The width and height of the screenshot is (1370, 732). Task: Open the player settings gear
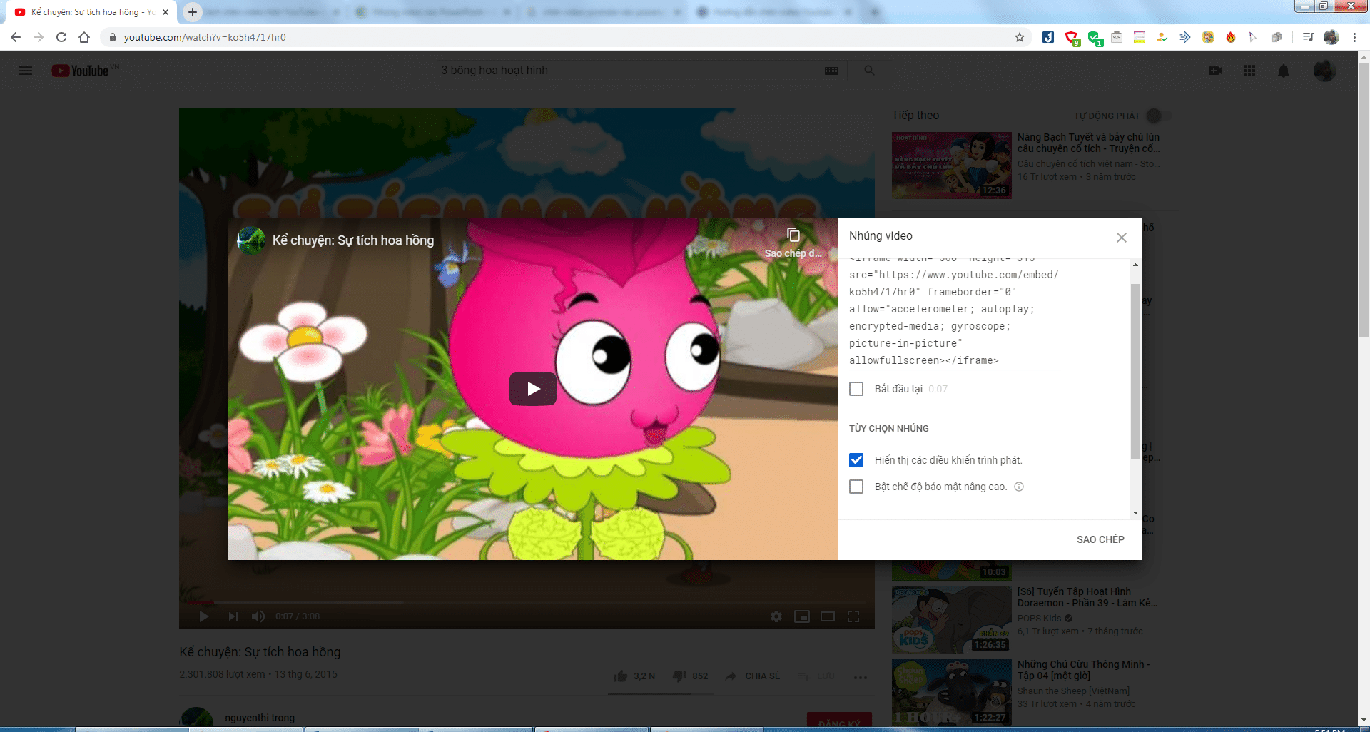(x=776, y=616)
